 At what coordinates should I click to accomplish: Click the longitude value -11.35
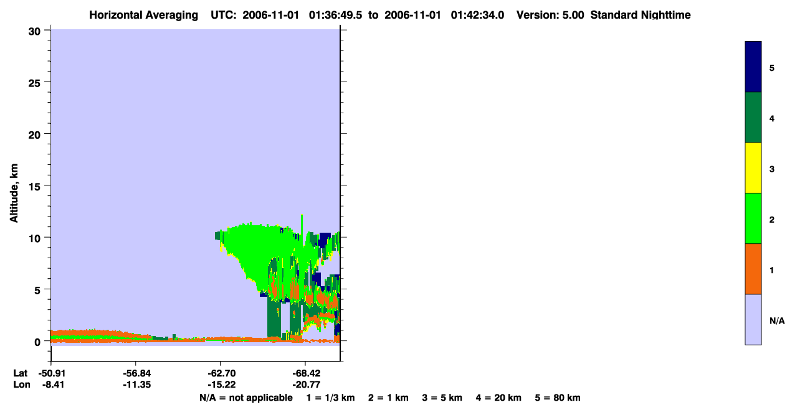coord(136,385)
